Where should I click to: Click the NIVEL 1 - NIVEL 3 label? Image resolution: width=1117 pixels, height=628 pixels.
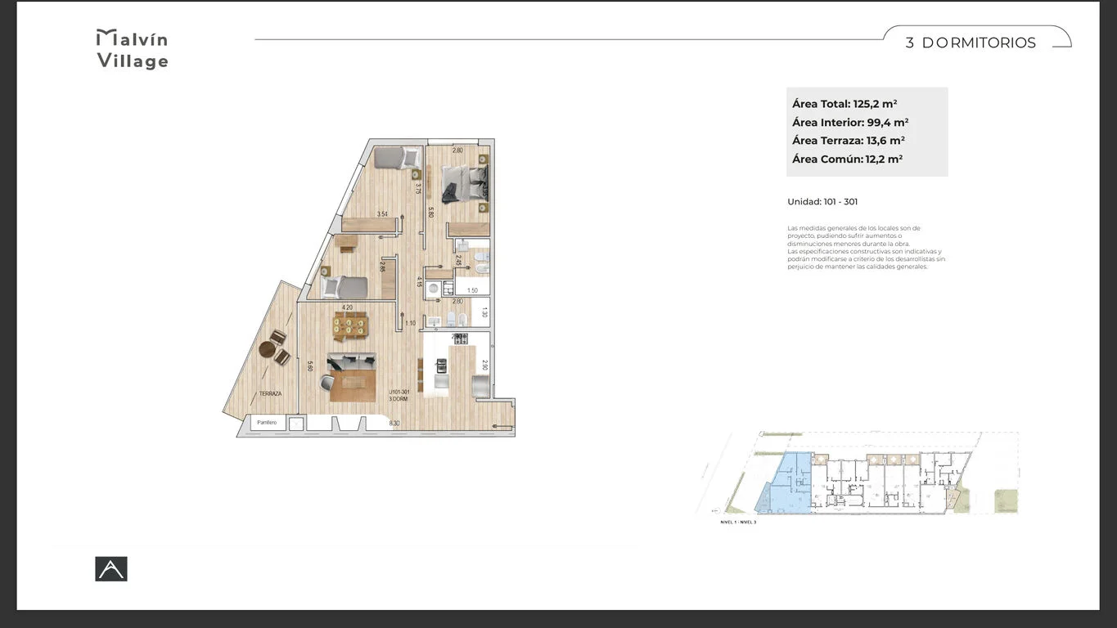tap(738, 521)
